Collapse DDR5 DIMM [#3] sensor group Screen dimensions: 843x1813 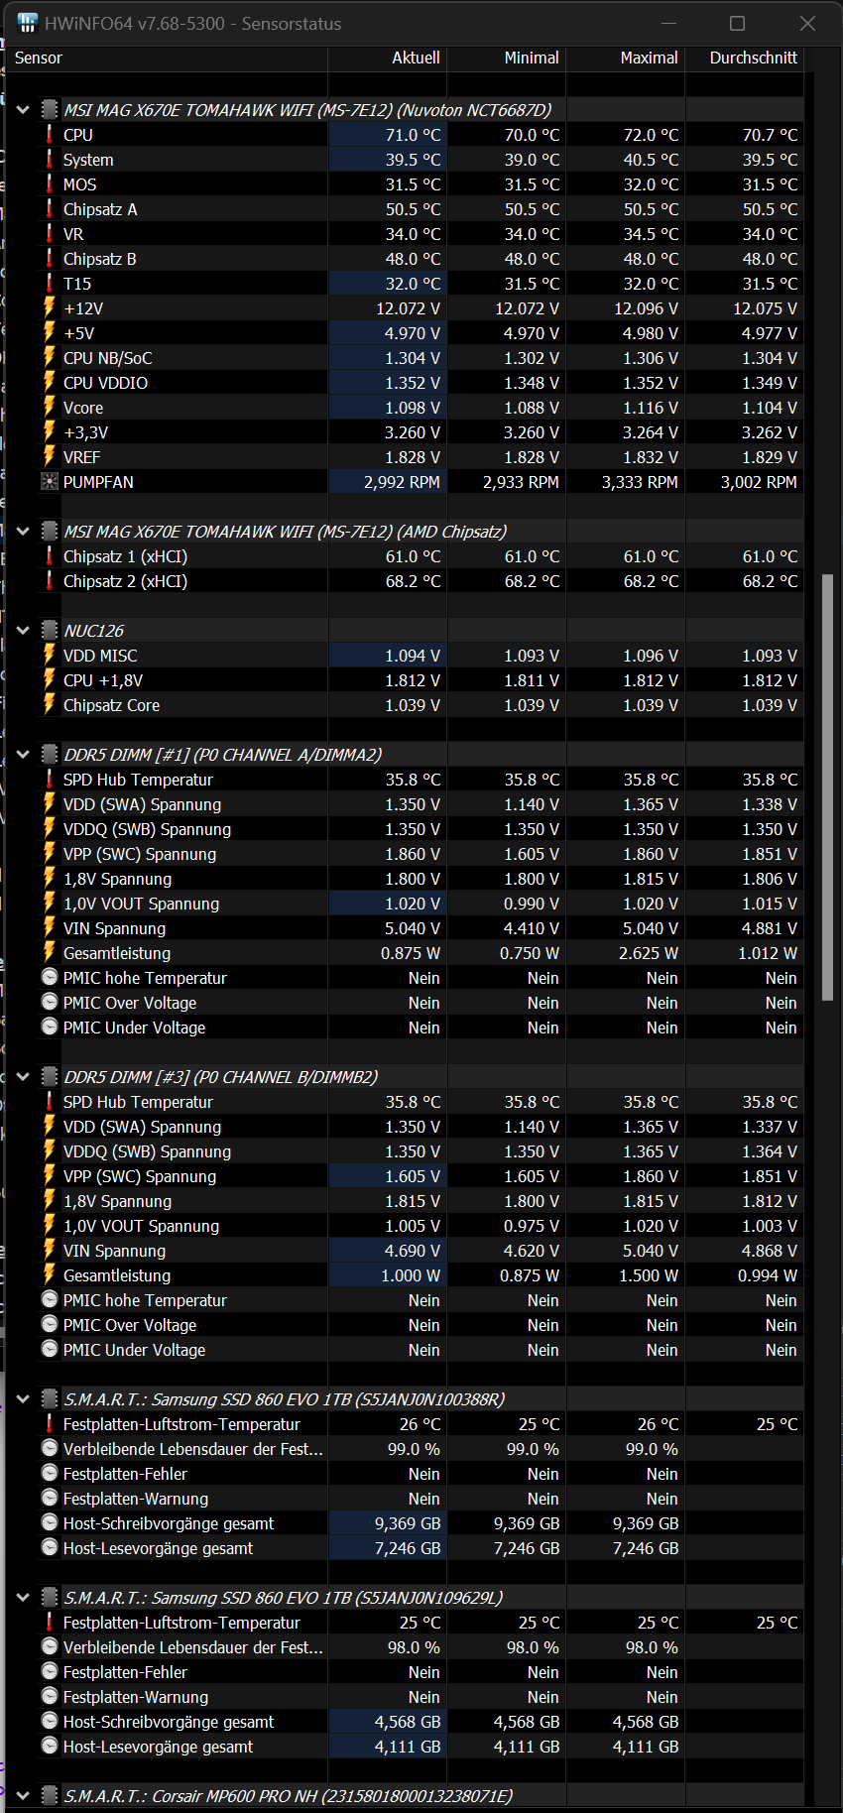(x=23, y=1077)
